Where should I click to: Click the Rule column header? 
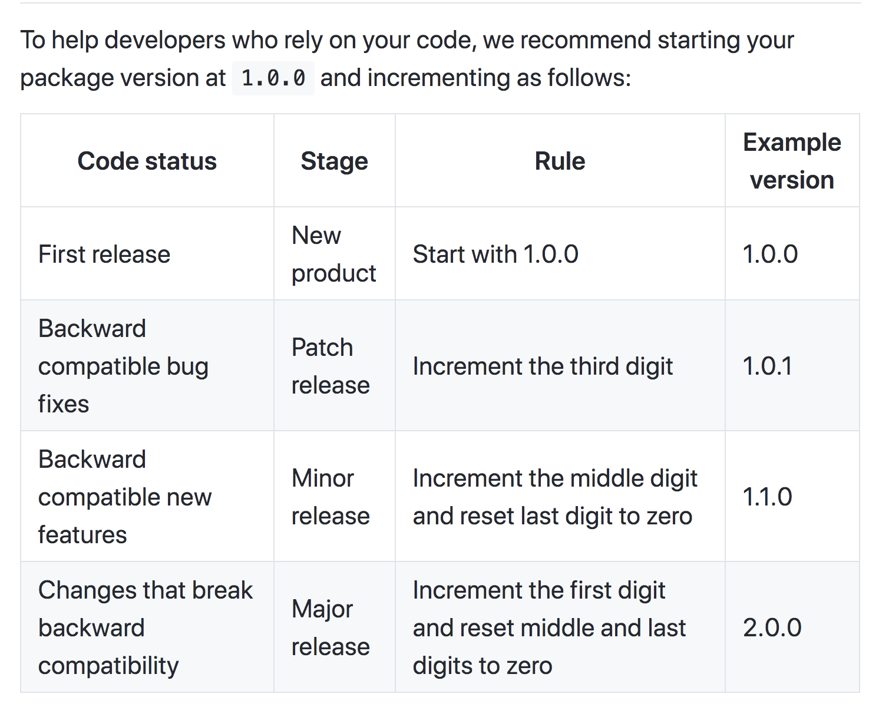click(x=560, y=161)
